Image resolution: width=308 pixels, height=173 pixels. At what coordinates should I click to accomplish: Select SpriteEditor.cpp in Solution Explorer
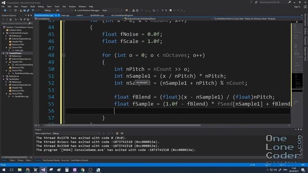[22, 97]
